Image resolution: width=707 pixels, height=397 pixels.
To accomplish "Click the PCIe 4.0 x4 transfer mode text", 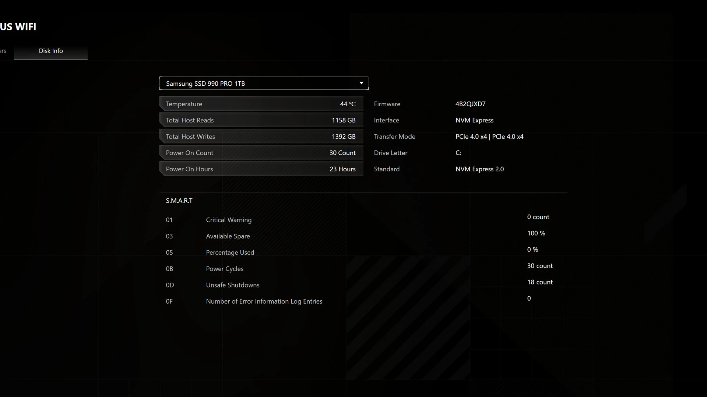I will [x=489, y=136].
